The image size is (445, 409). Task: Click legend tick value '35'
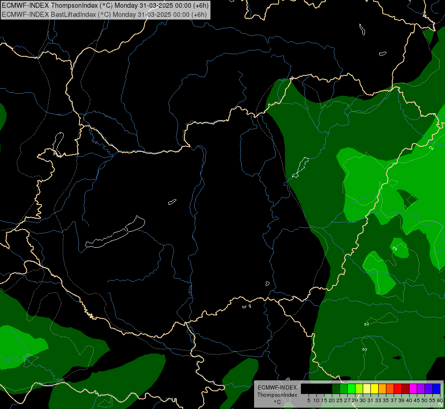pyautogui.click(x=386, y=400)
